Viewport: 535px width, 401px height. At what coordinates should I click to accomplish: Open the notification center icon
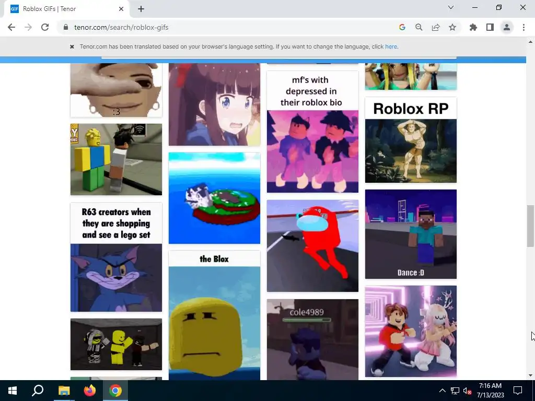pyautogui.click(x=518, y=391)
